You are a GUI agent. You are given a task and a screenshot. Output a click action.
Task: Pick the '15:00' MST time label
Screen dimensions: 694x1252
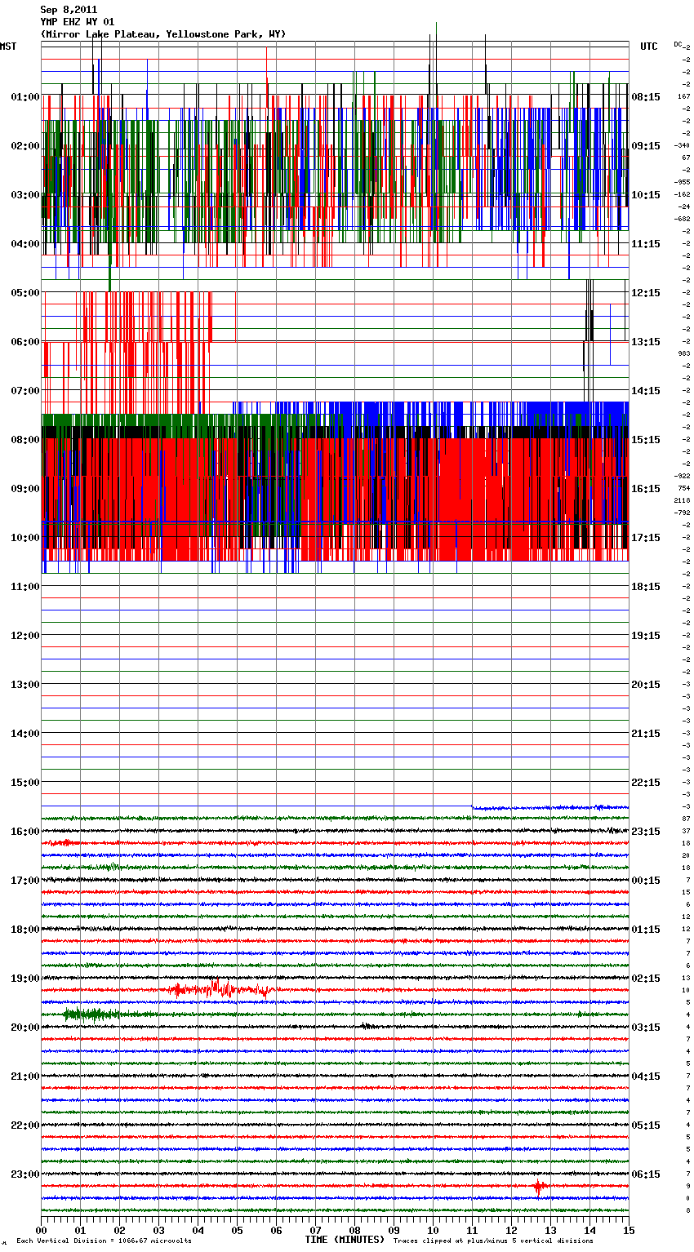click(x=25, y=782)
